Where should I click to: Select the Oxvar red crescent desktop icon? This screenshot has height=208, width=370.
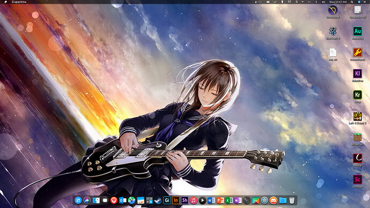click(358, 158)
